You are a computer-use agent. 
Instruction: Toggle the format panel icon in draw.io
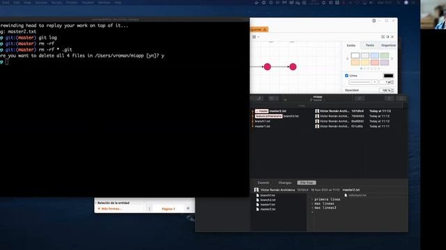pos(387,37)
